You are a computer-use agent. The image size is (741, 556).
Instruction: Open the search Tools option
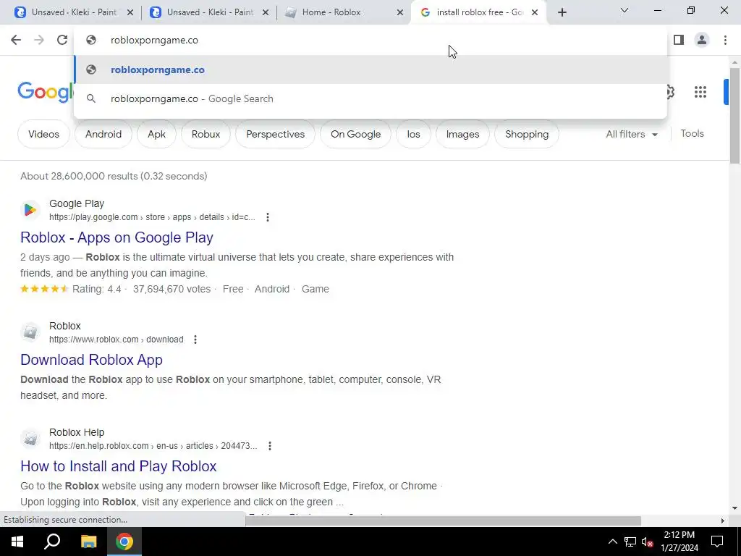click(693, 134)
